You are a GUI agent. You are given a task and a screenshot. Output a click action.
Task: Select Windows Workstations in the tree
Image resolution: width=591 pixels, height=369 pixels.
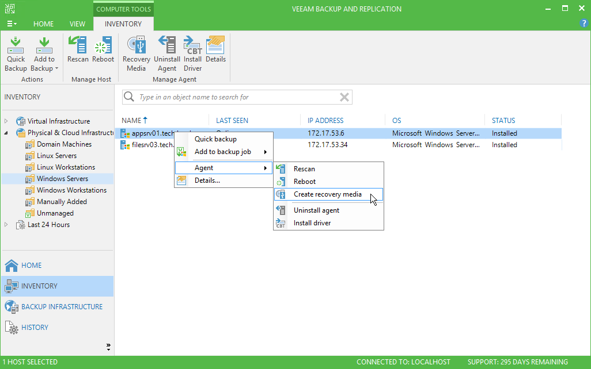(x=71, y=190)
